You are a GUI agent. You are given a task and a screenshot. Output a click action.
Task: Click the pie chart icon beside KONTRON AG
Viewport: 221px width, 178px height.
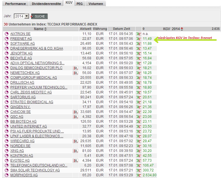pyautogui.click(x=7, y=156)
